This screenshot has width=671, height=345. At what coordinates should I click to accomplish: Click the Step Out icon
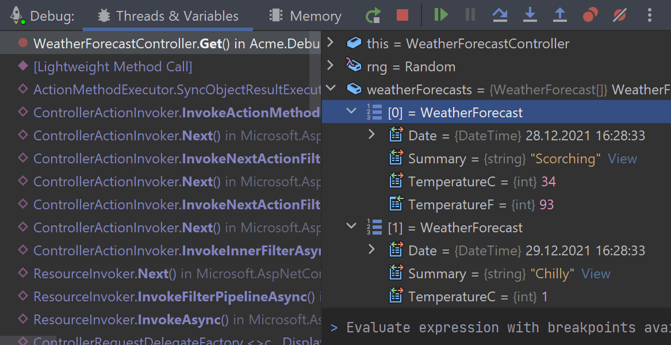coord(560,16)
